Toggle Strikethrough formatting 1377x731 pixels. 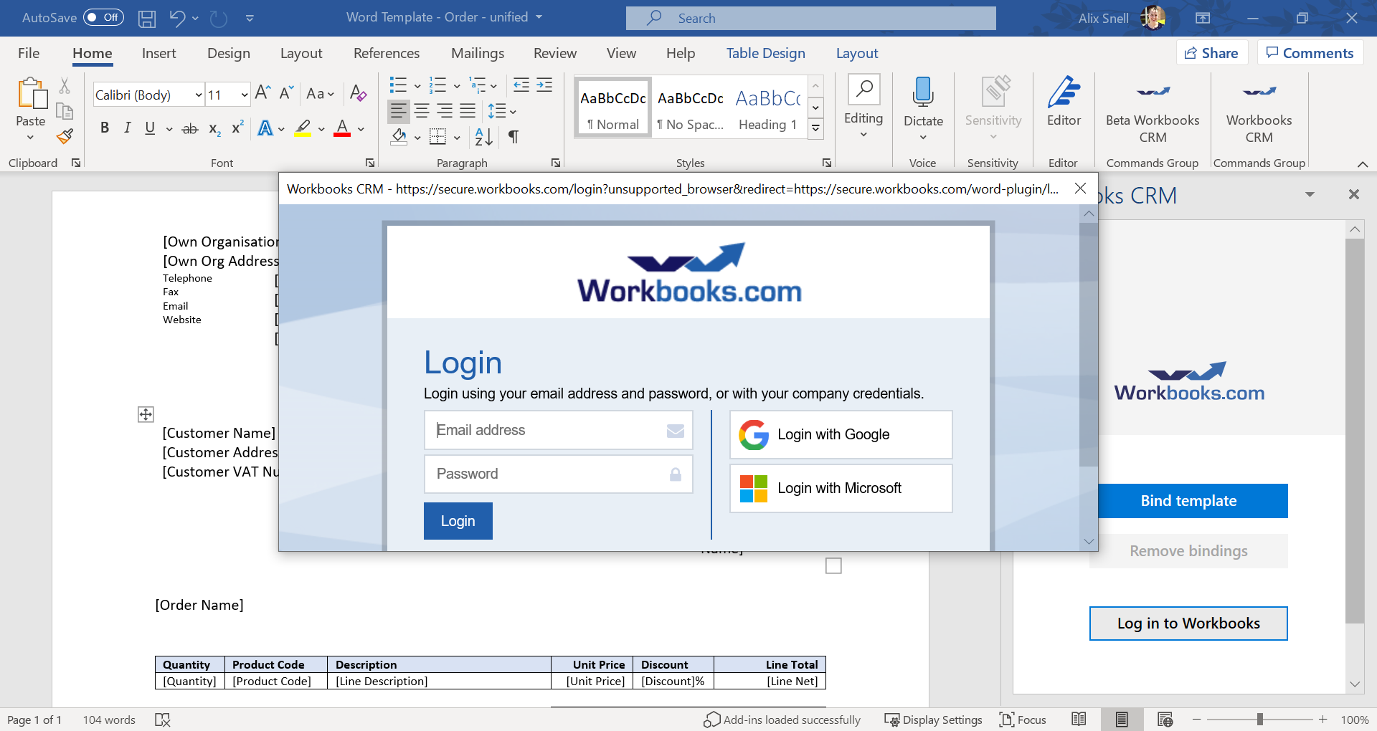(x=190, y=129)
